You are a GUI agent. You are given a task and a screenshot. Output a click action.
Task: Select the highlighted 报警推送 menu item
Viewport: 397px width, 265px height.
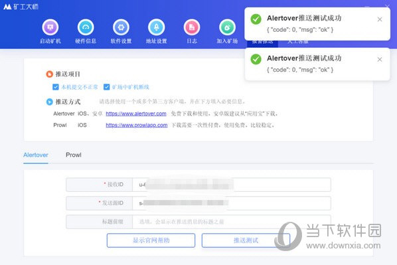(x=262, y=42)
